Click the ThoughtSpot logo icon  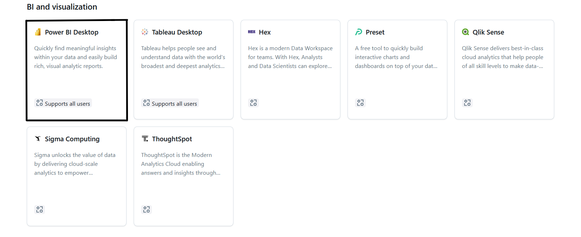145,139
